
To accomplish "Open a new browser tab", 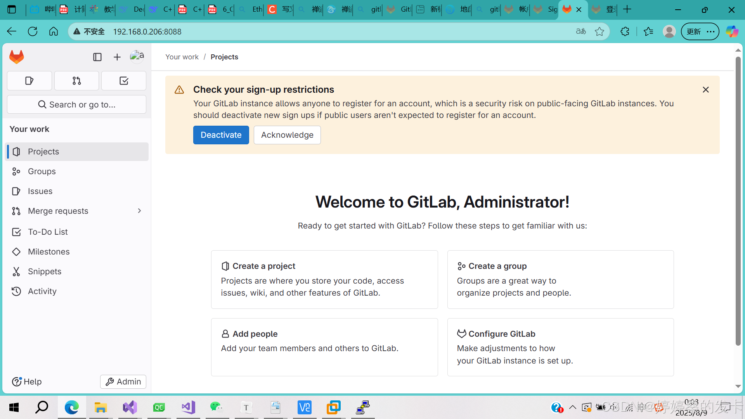I will point(627,9).
